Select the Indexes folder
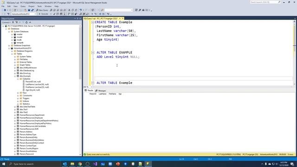Screen dimensions: 297x167 point(26,101)
